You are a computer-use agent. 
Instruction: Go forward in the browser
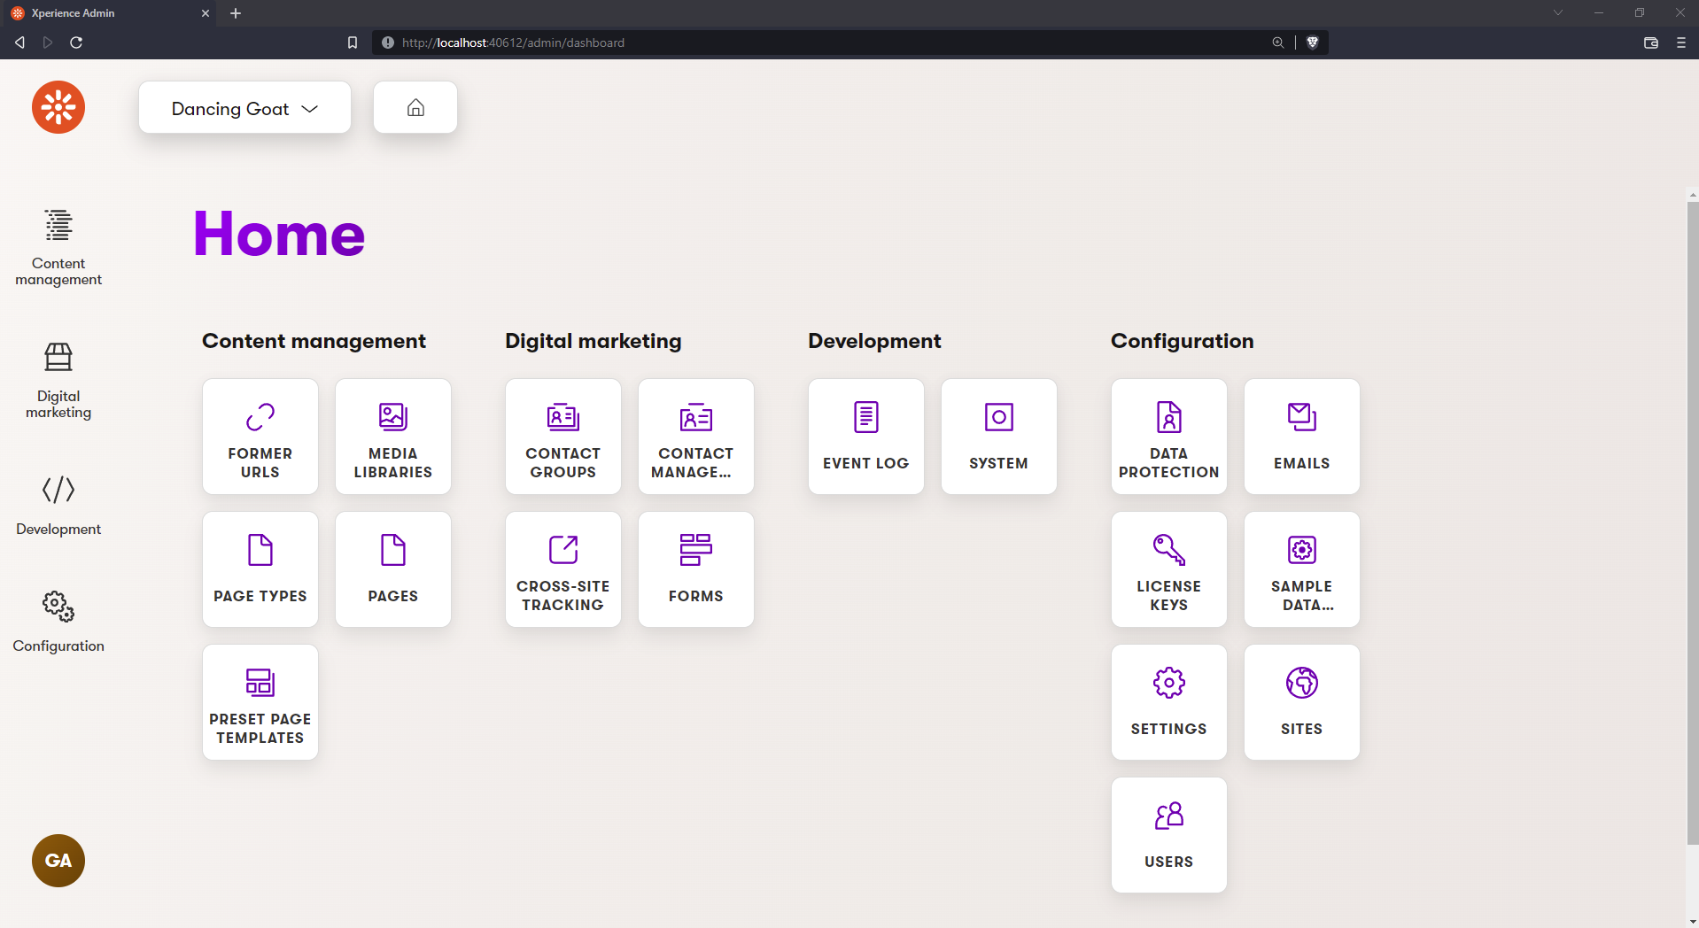tap(48, 43)
